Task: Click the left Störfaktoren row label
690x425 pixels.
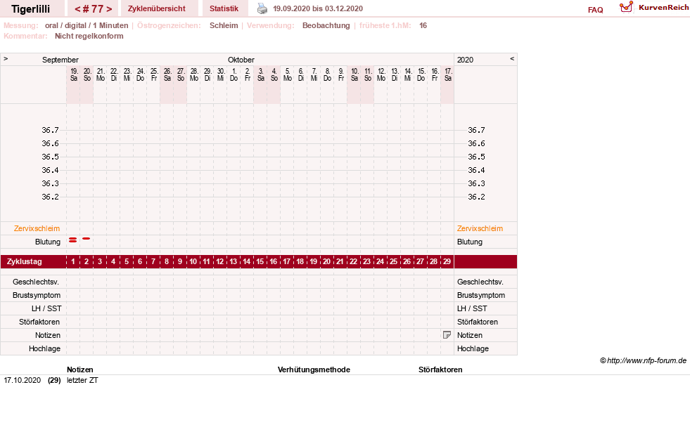Action: pyautogui.click(x=39, y=322)
